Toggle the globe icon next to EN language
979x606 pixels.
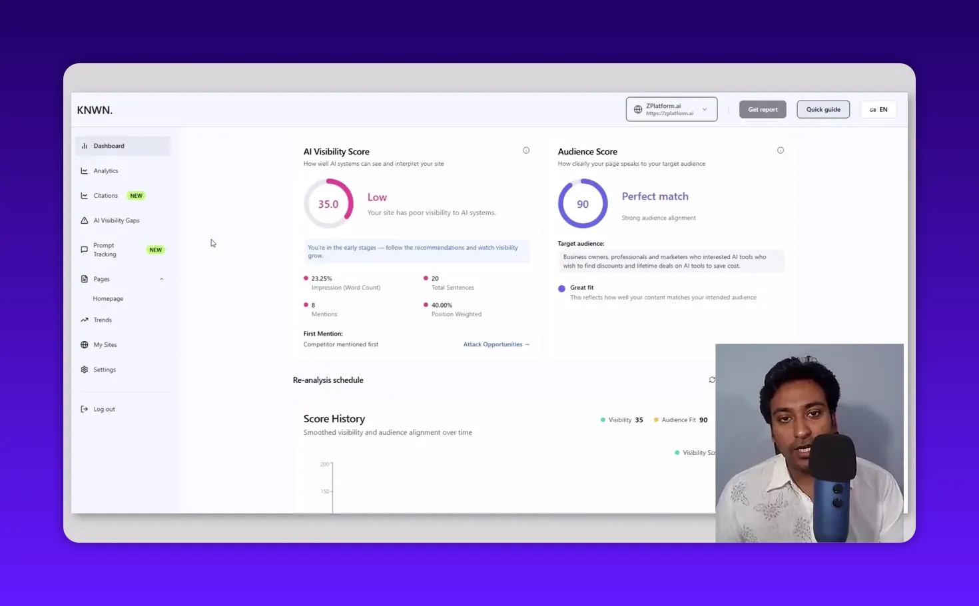coord(873,109)
